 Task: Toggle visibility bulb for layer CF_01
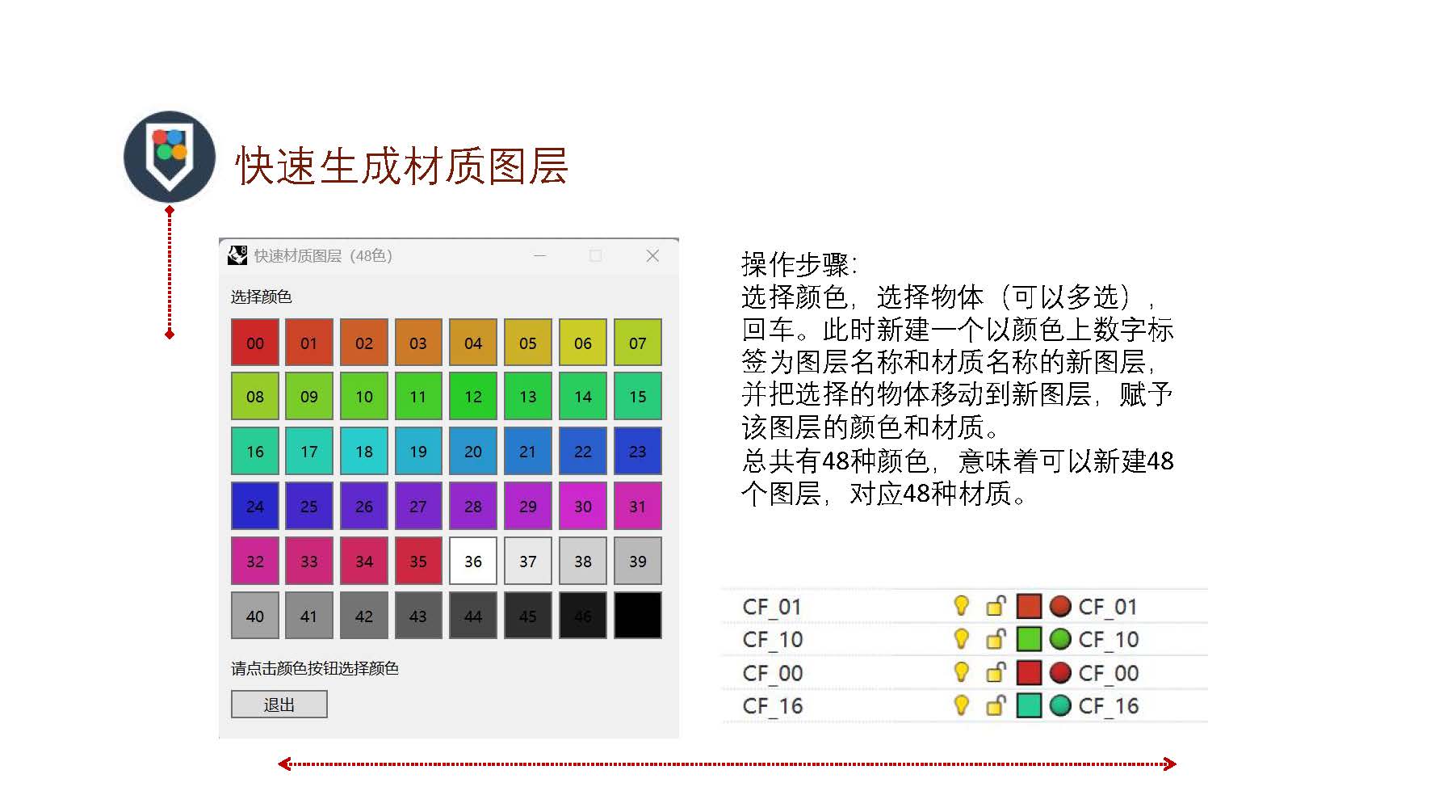tap(961, 606)
